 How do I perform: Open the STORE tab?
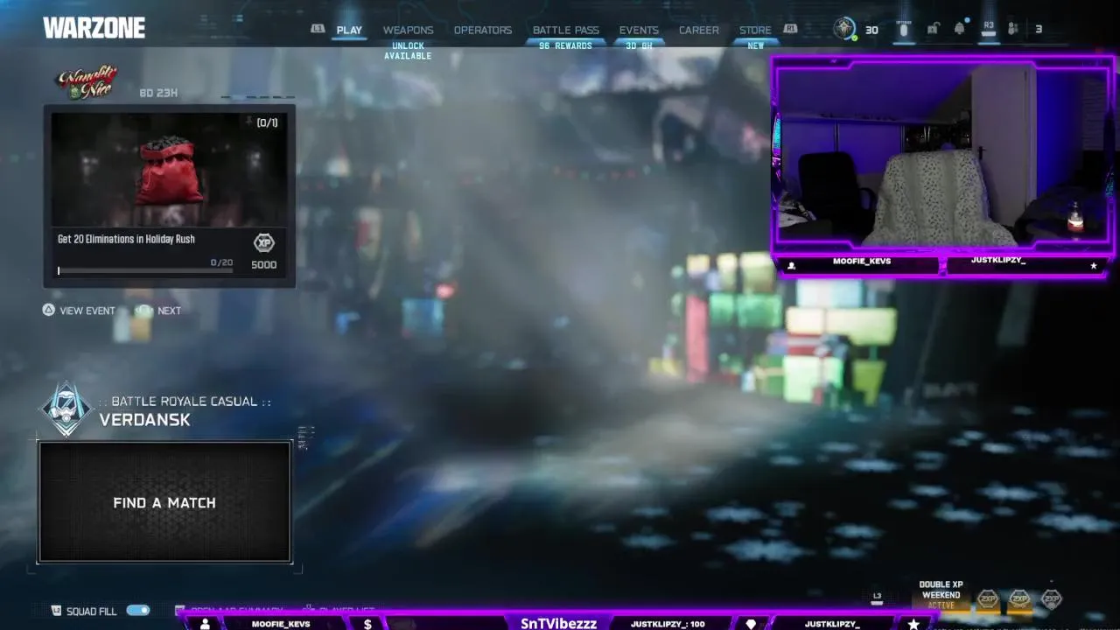click(755, 30)
